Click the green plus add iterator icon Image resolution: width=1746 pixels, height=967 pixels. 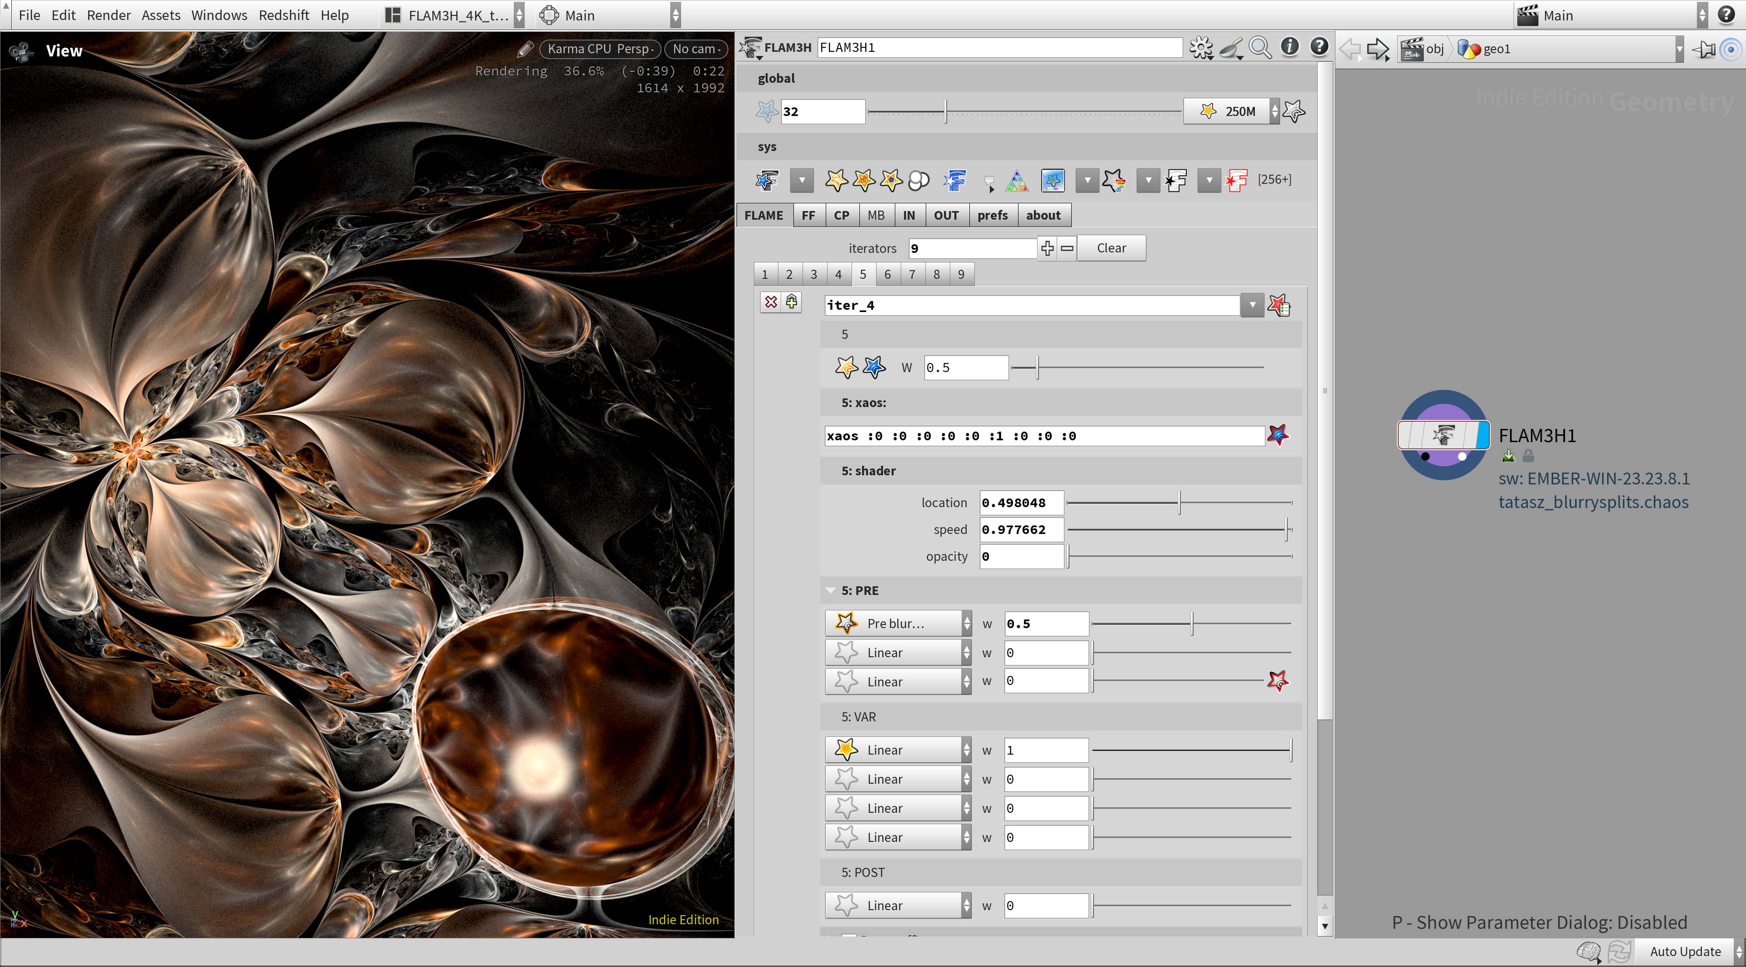792,302
